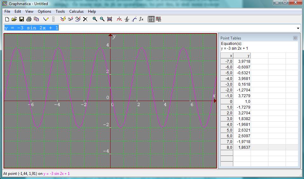The width and height of the screenshot is (304, 179).
Task: Select the table cell -1,2704
Action: click(242, 90)
